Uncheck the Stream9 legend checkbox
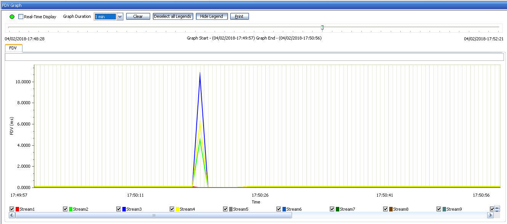 (439, 209)
